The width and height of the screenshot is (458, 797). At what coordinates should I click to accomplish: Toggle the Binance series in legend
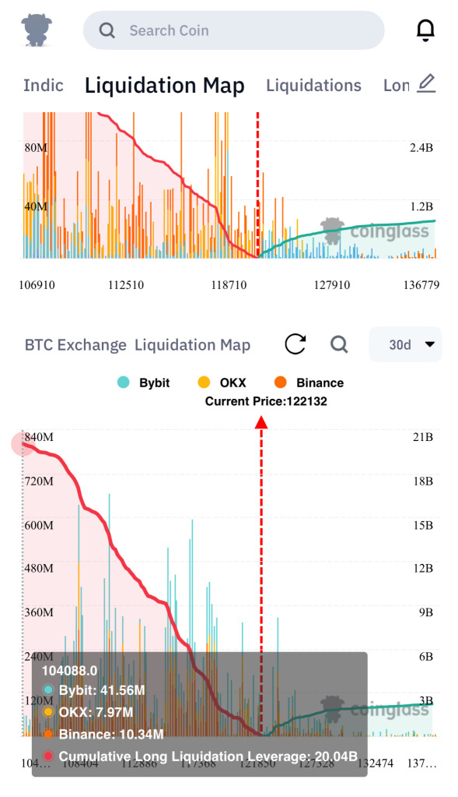pos(309,383)
